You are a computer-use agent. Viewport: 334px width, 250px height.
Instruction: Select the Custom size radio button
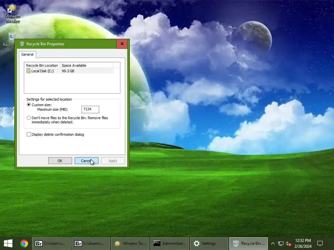[29, 105]
